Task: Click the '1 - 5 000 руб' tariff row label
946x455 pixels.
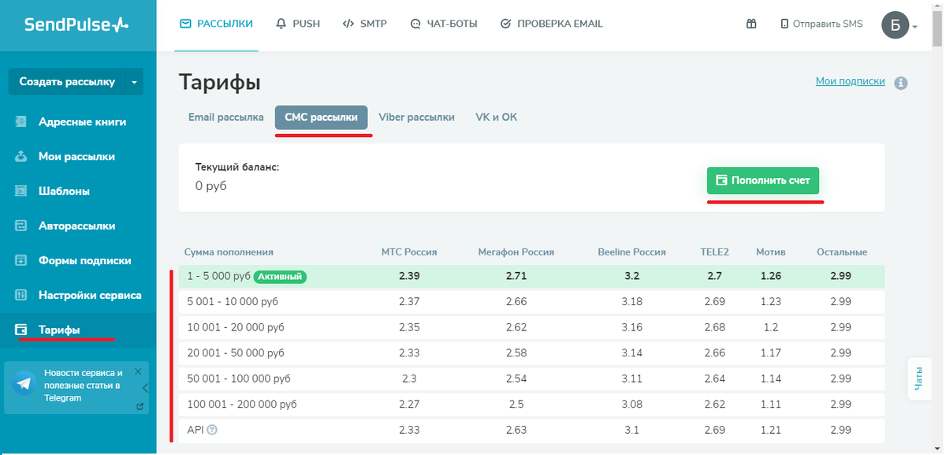Action: point(219,277)
